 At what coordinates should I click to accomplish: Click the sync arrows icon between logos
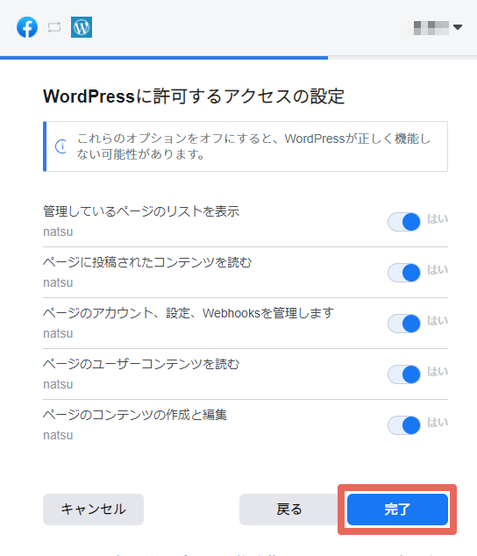(54, 27)
